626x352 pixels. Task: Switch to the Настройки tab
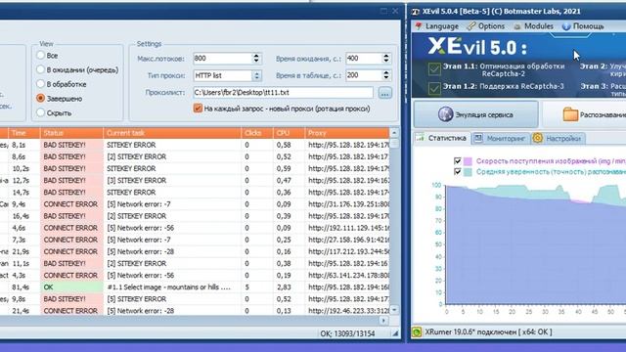pyautogui.click(x=558, y=139)
